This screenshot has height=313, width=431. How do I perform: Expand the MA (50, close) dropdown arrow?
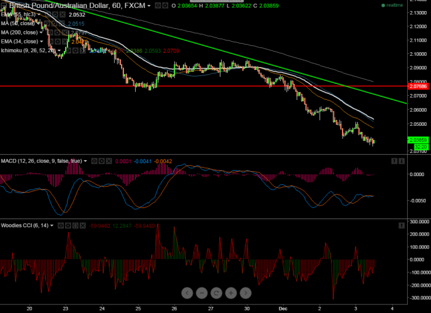click(38, 24)
